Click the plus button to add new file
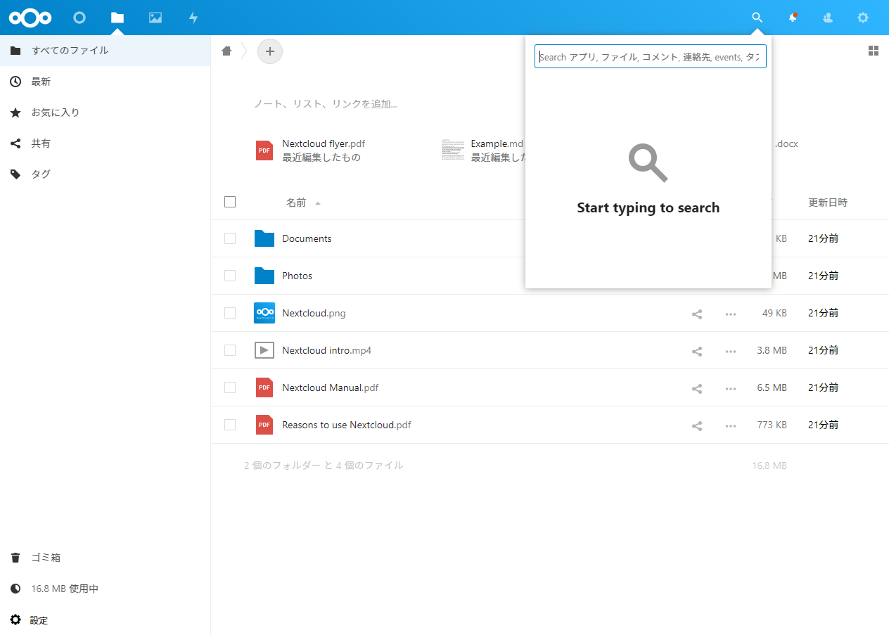This screenshot has height=635, width=889. (270, 51)
